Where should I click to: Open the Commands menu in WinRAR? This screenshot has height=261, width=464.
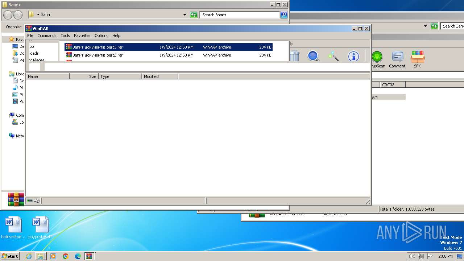pos(47,36)
